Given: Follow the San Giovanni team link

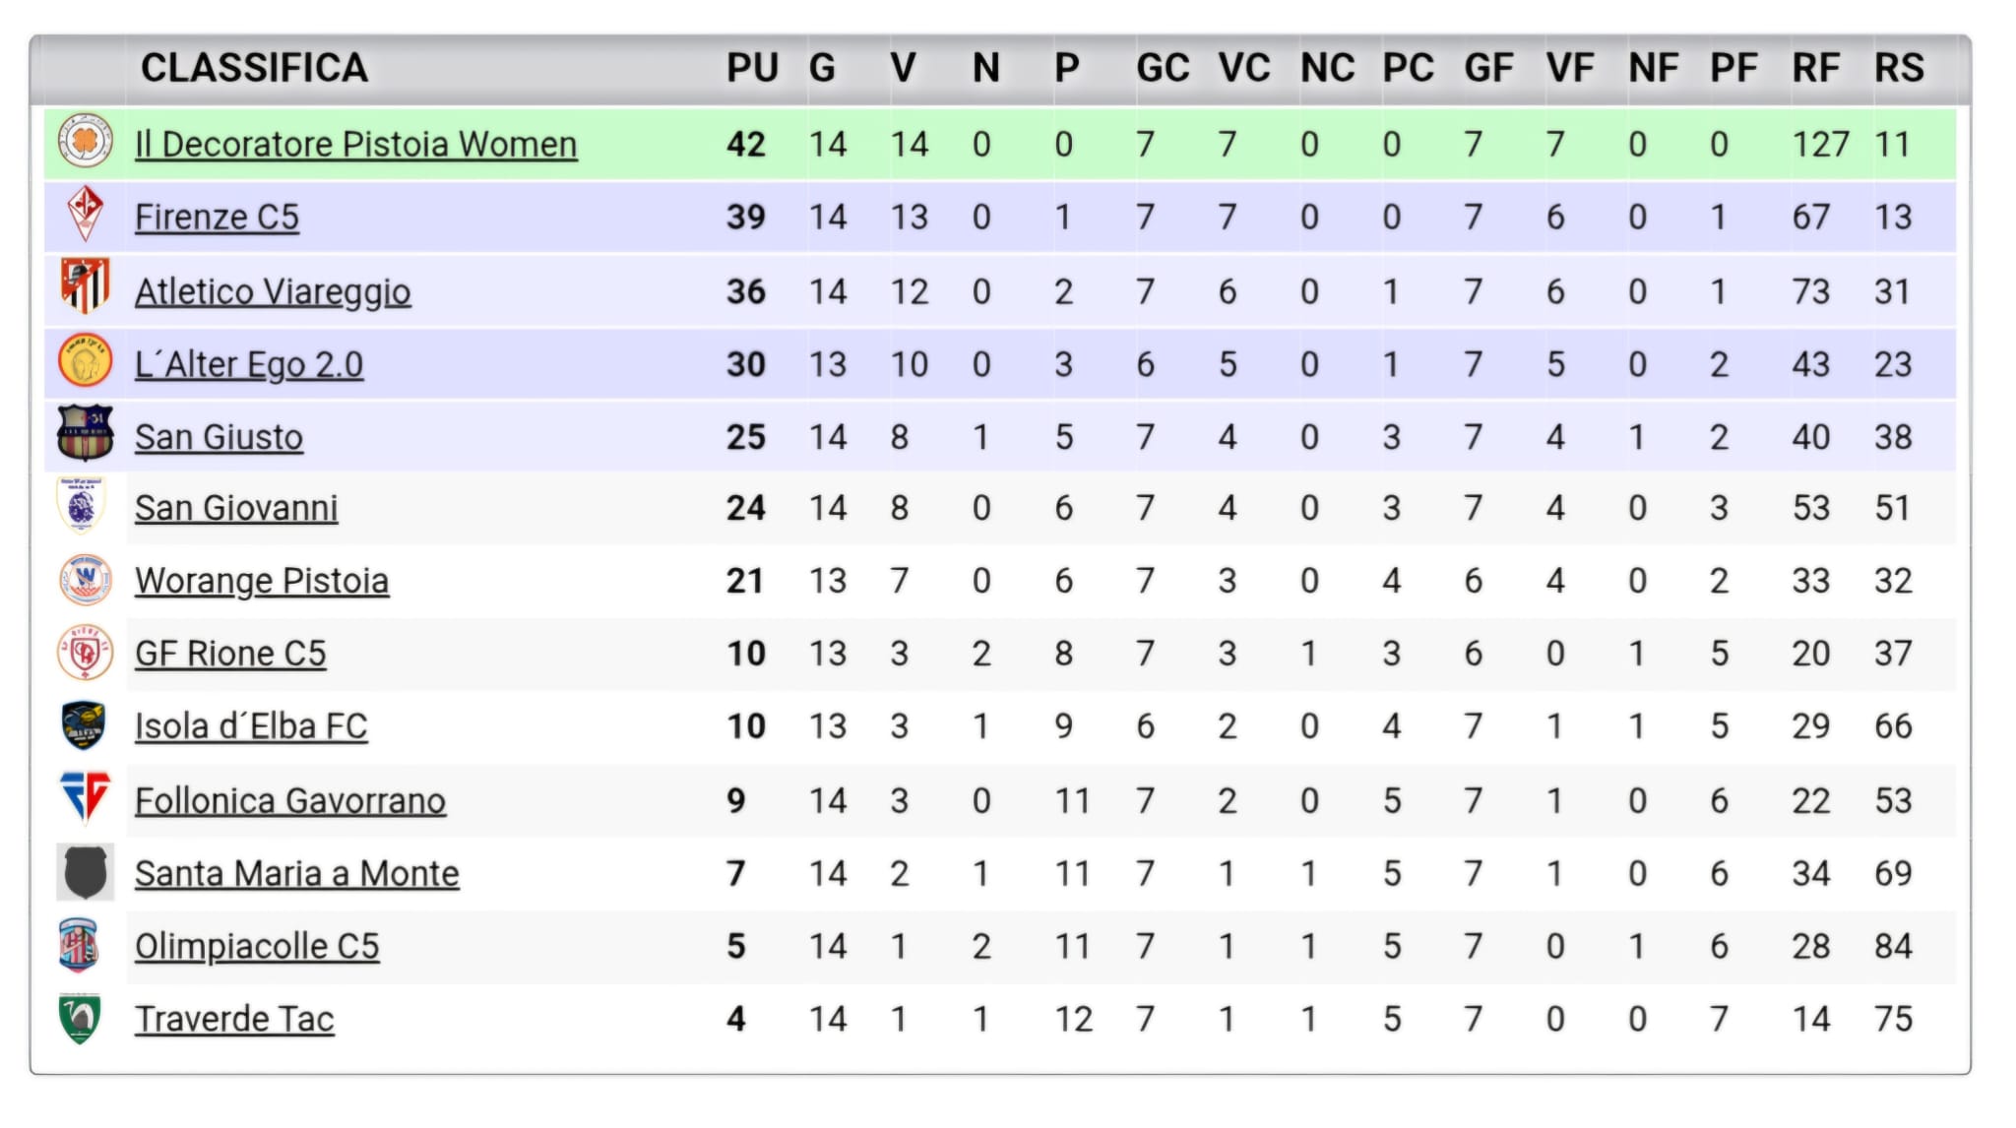Looking at the screenshot, I should 236,508.
